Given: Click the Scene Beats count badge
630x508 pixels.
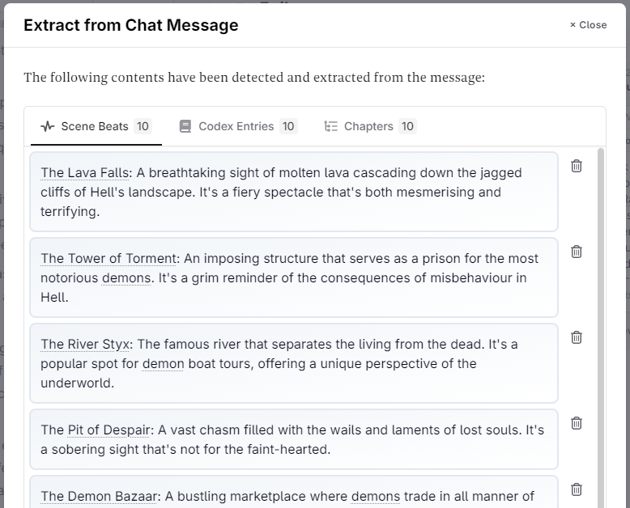Looking at the screenshot, I should click(x=143, y=126).
